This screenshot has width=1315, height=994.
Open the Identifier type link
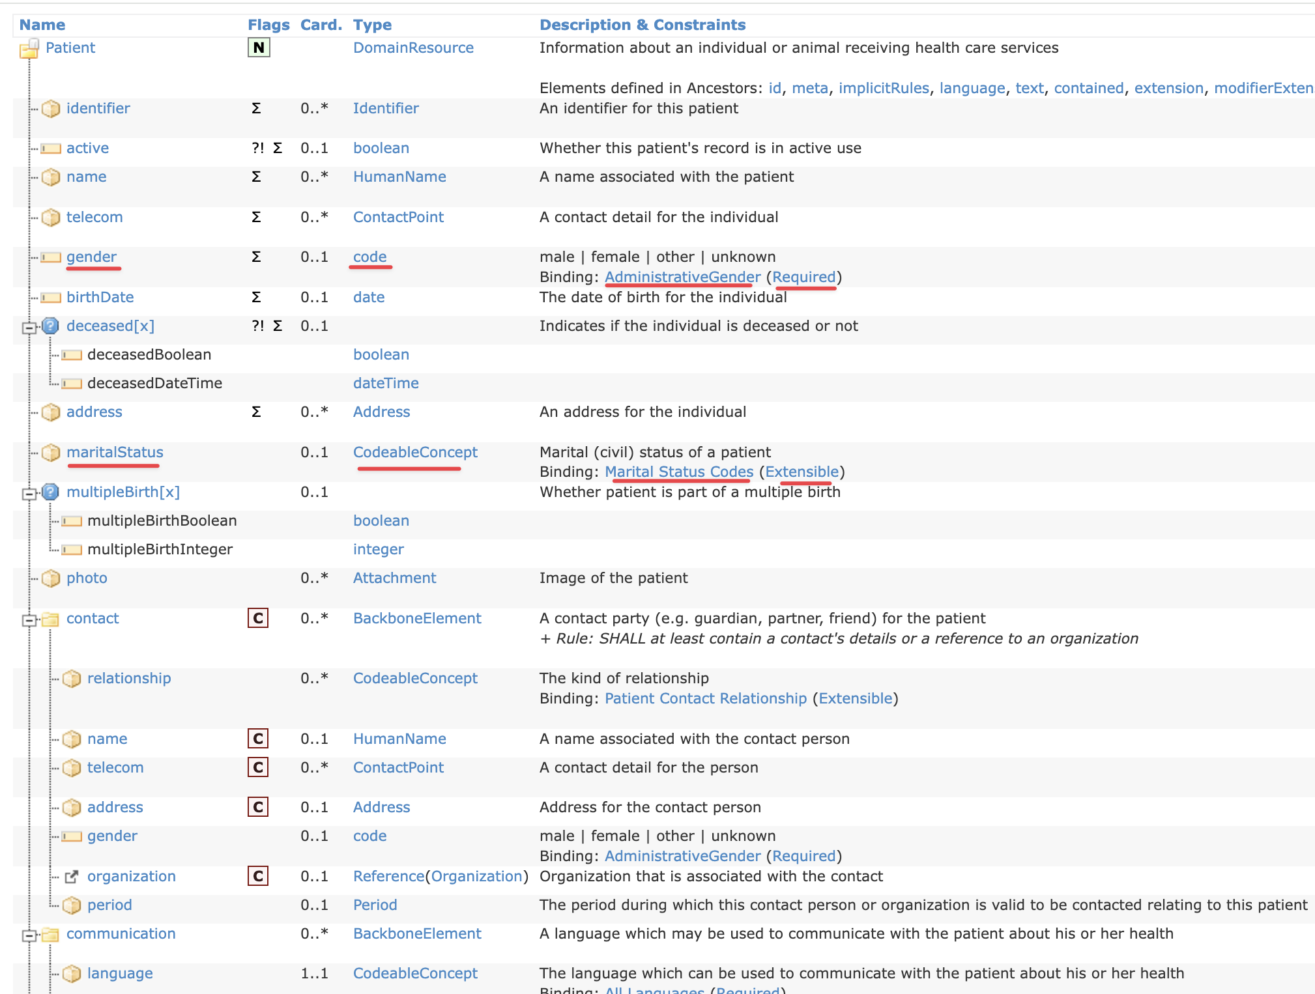pos(386,108)
